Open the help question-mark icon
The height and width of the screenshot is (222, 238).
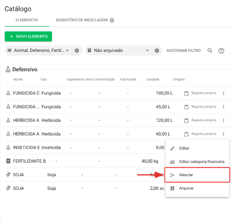(221, 51)
